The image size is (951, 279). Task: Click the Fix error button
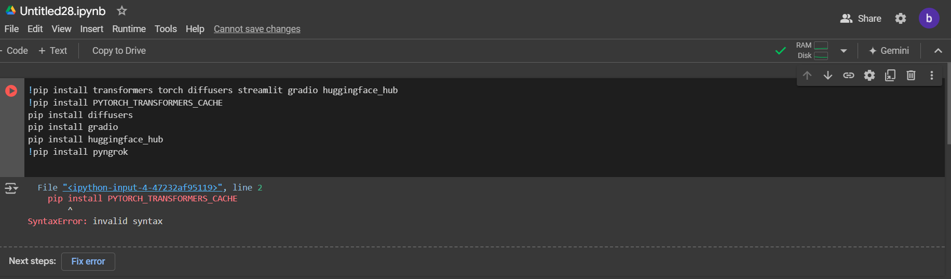pyautogui.click(x=88, y=261)
